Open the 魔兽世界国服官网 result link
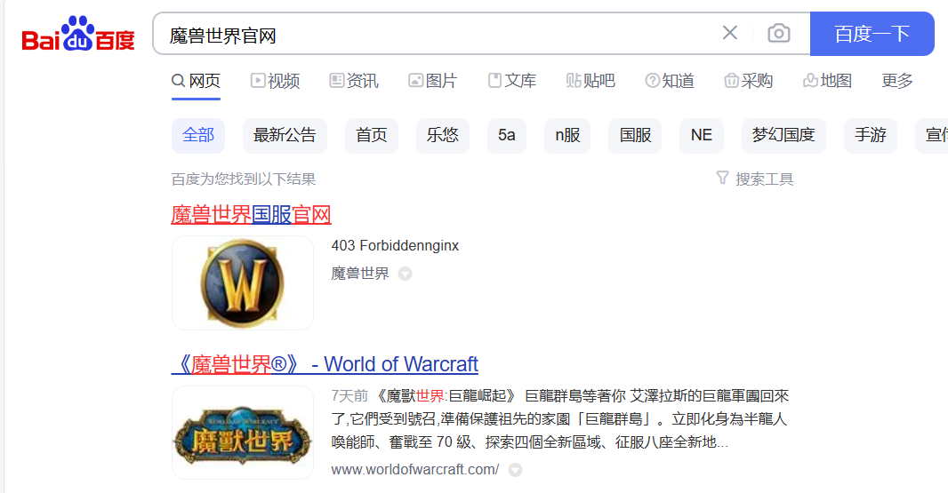This screenshot has height=493, width=948. pyautogui.click(x=251, y=215)
